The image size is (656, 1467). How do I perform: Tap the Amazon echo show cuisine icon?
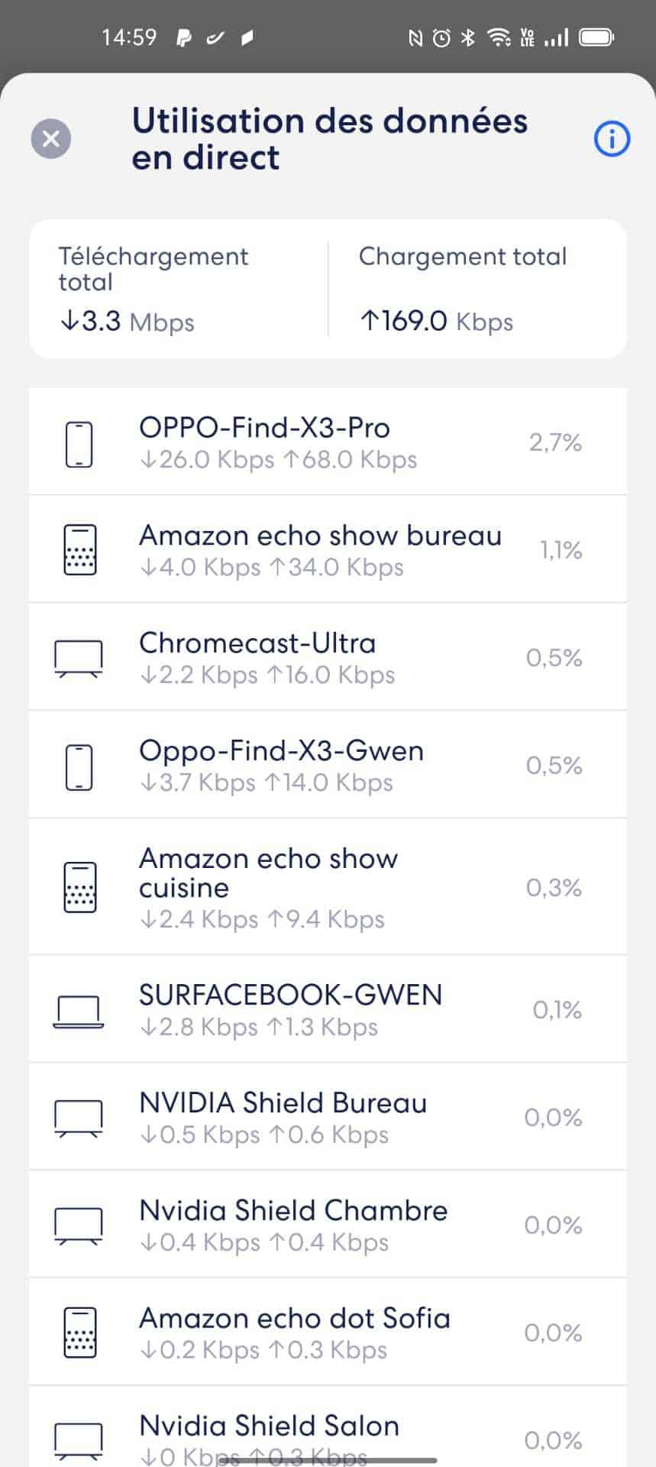[x=79, y=887]
